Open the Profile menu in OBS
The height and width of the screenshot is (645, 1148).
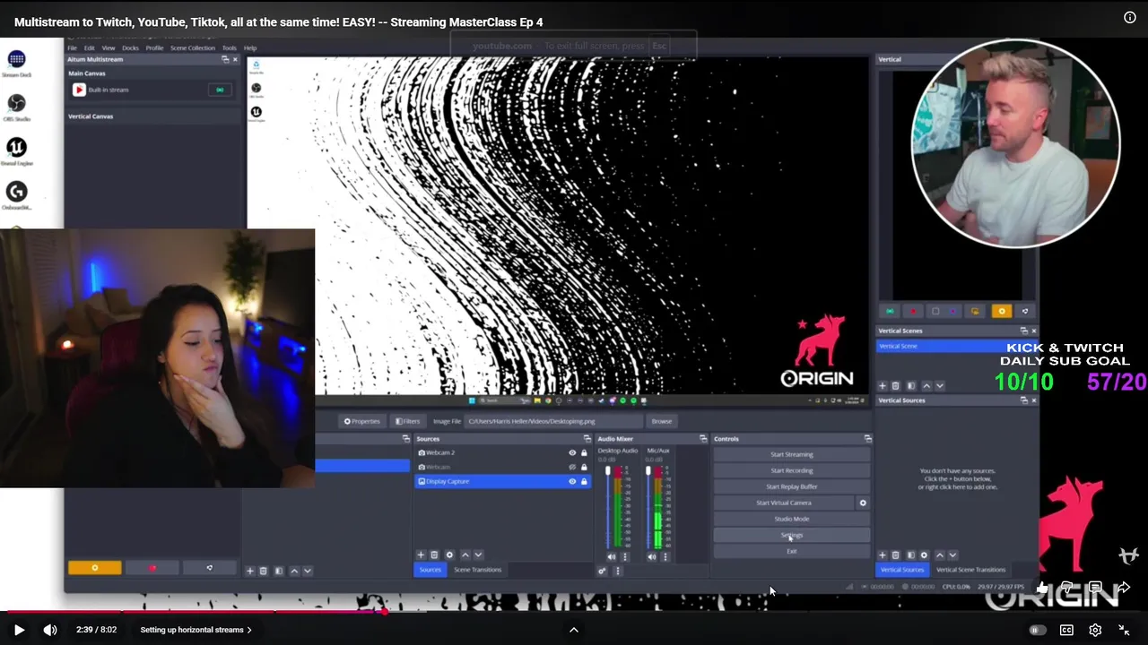tap(154, 47)
